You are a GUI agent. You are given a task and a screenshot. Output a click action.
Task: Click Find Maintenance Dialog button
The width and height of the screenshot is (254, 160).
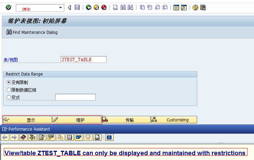click(x=32, y=32)
